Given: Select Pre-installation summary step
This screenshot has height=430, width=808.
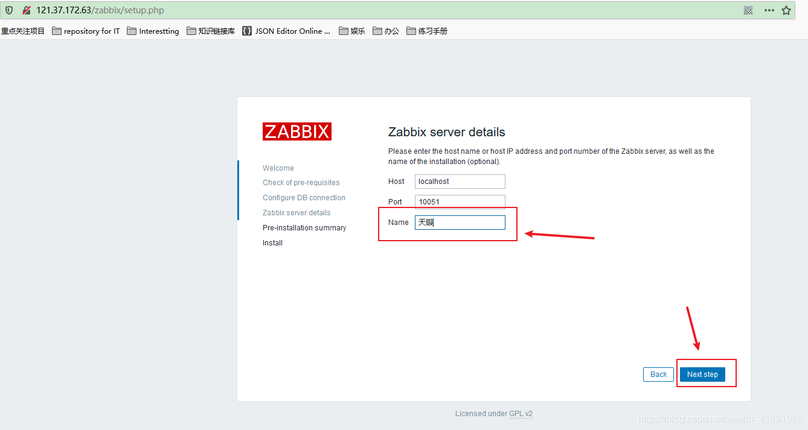Looking at the screenshot, I should (x=304, y=227).
